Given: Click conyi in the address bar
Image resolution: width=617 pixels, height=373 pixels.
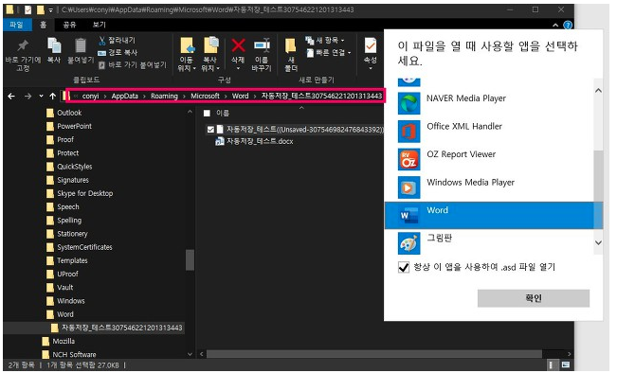Looking at the screenshot, I should coord(90,96).
